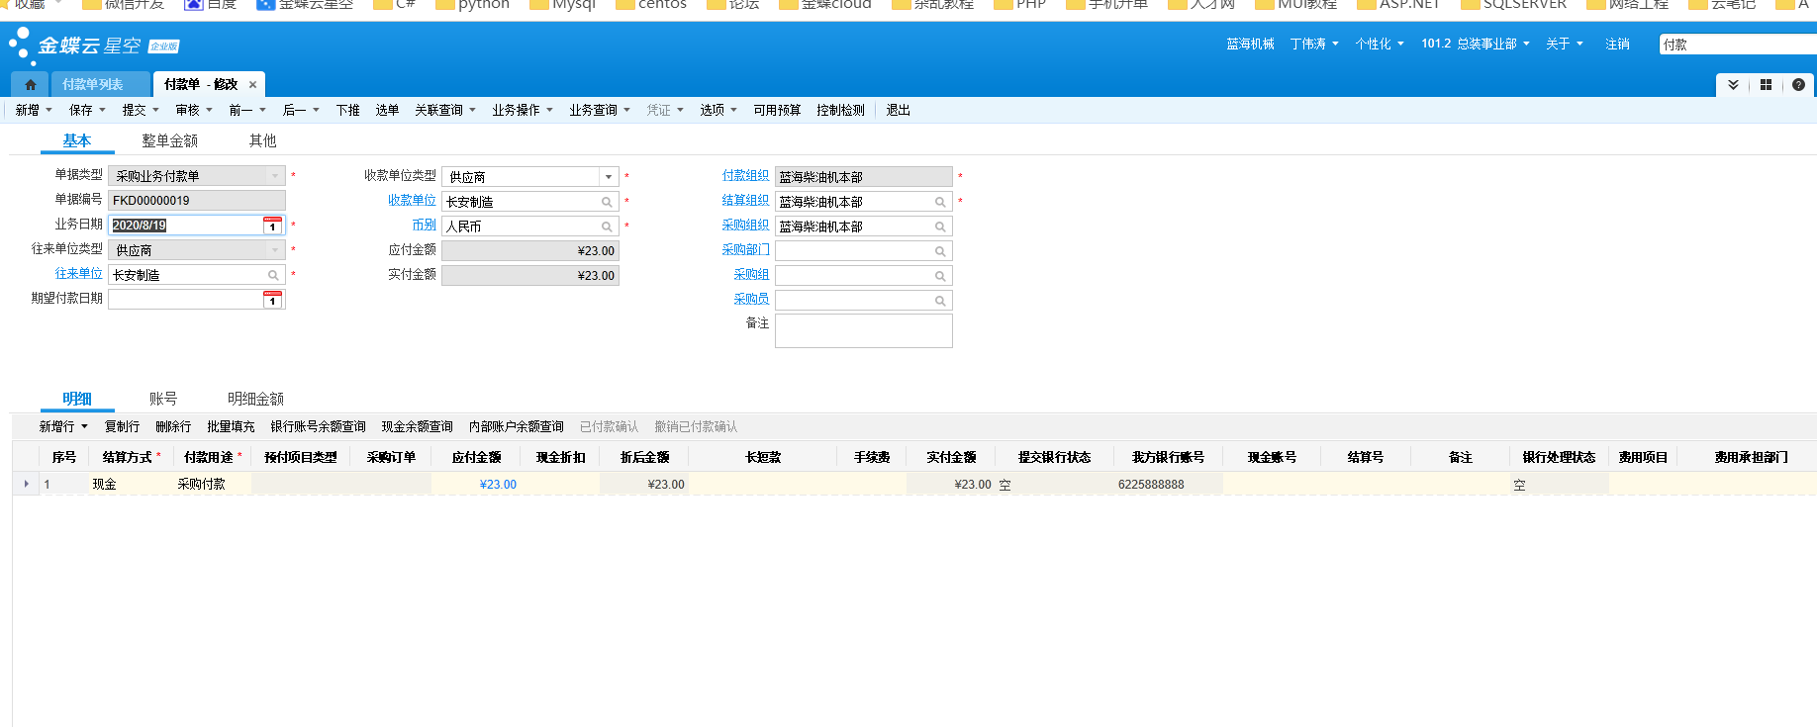Click the help question mark icon

pos(1798,85)
